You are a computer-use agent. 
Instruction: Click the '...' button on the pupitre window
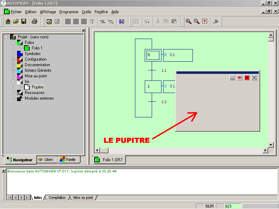[x=232, y=78]
